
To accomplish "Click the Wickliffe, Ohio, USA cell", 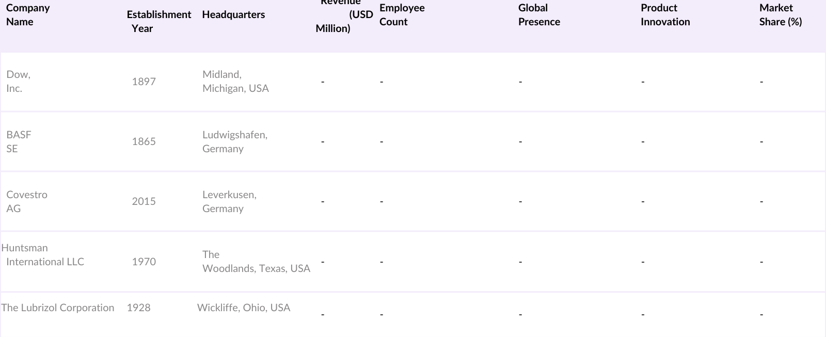I will (x=244, y=308).
